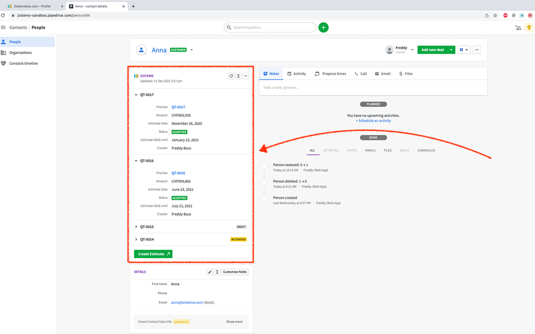Open the more options ellipsis beside layout button

477,50
